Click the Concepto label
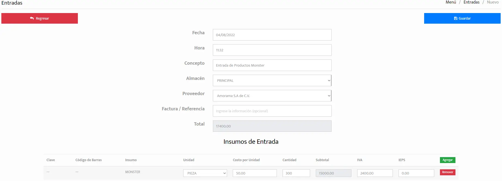Screen dimensions: 502x181 tap(194, 63)
